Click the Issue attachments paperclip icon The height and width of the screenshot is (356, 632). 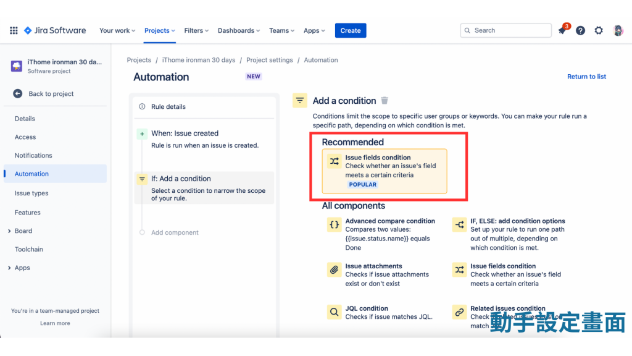click(x=334, y=269)
